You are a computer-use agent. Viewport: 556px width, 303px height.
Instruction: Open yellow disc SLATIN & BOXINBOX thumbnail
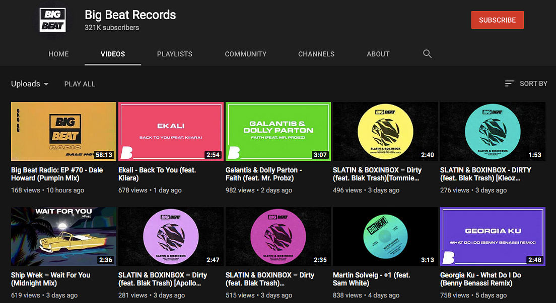385,131
